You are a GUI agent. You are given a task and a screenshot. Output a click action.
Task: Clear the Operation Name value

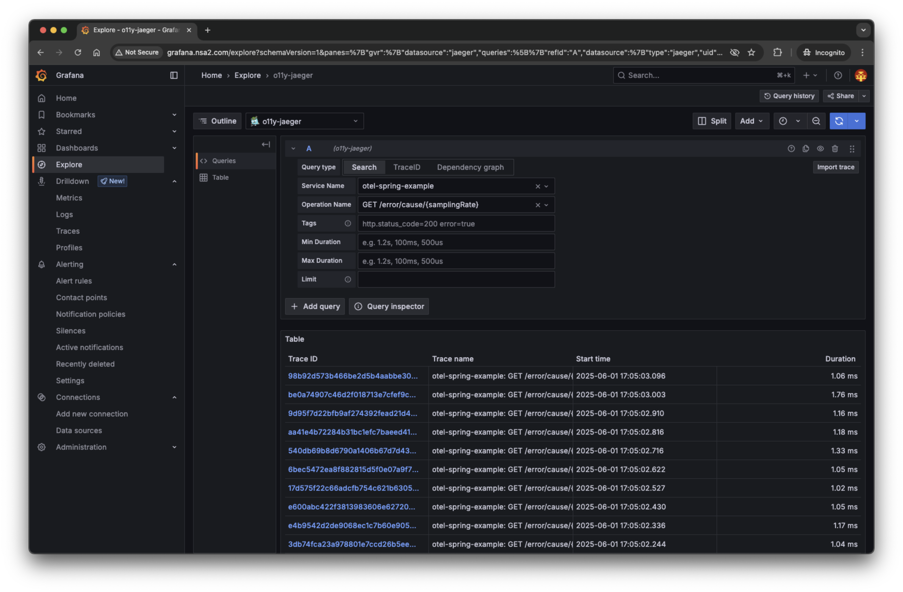[x=538, y=205]
